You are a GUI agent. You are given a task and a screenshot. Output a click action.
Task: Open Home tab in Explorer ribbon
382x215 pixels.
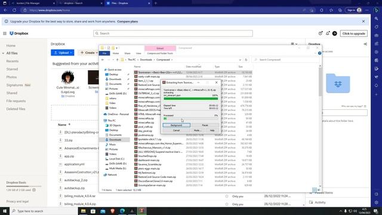116,53
